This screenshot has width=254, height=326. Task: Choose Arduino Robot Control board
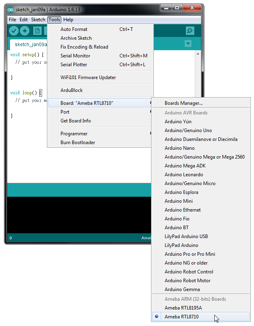click(x=201, y=272)
